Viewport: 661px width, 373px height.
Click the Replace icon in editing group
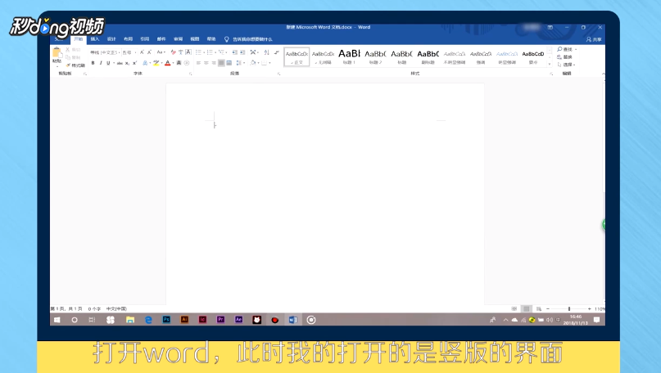click(x=559, y=56)
